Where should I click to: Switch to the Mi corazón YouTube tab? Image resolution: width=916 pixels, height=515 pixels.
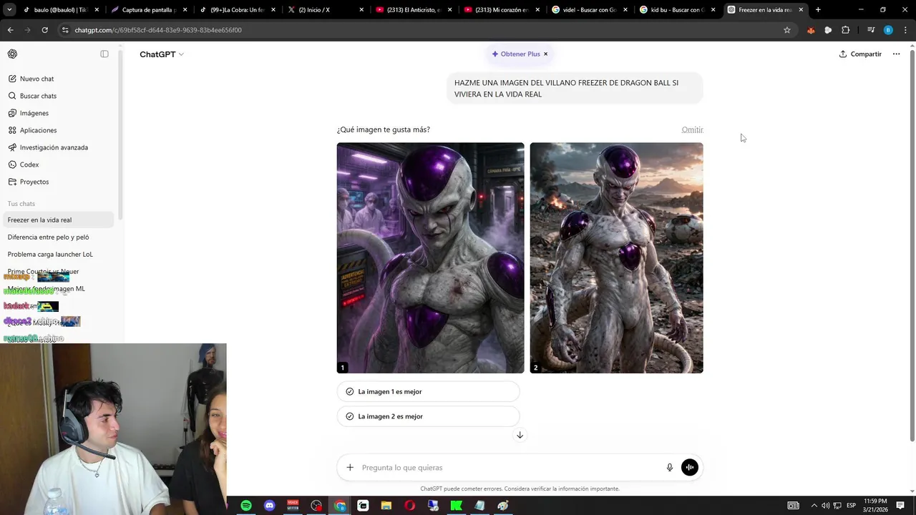coord(502,10)
